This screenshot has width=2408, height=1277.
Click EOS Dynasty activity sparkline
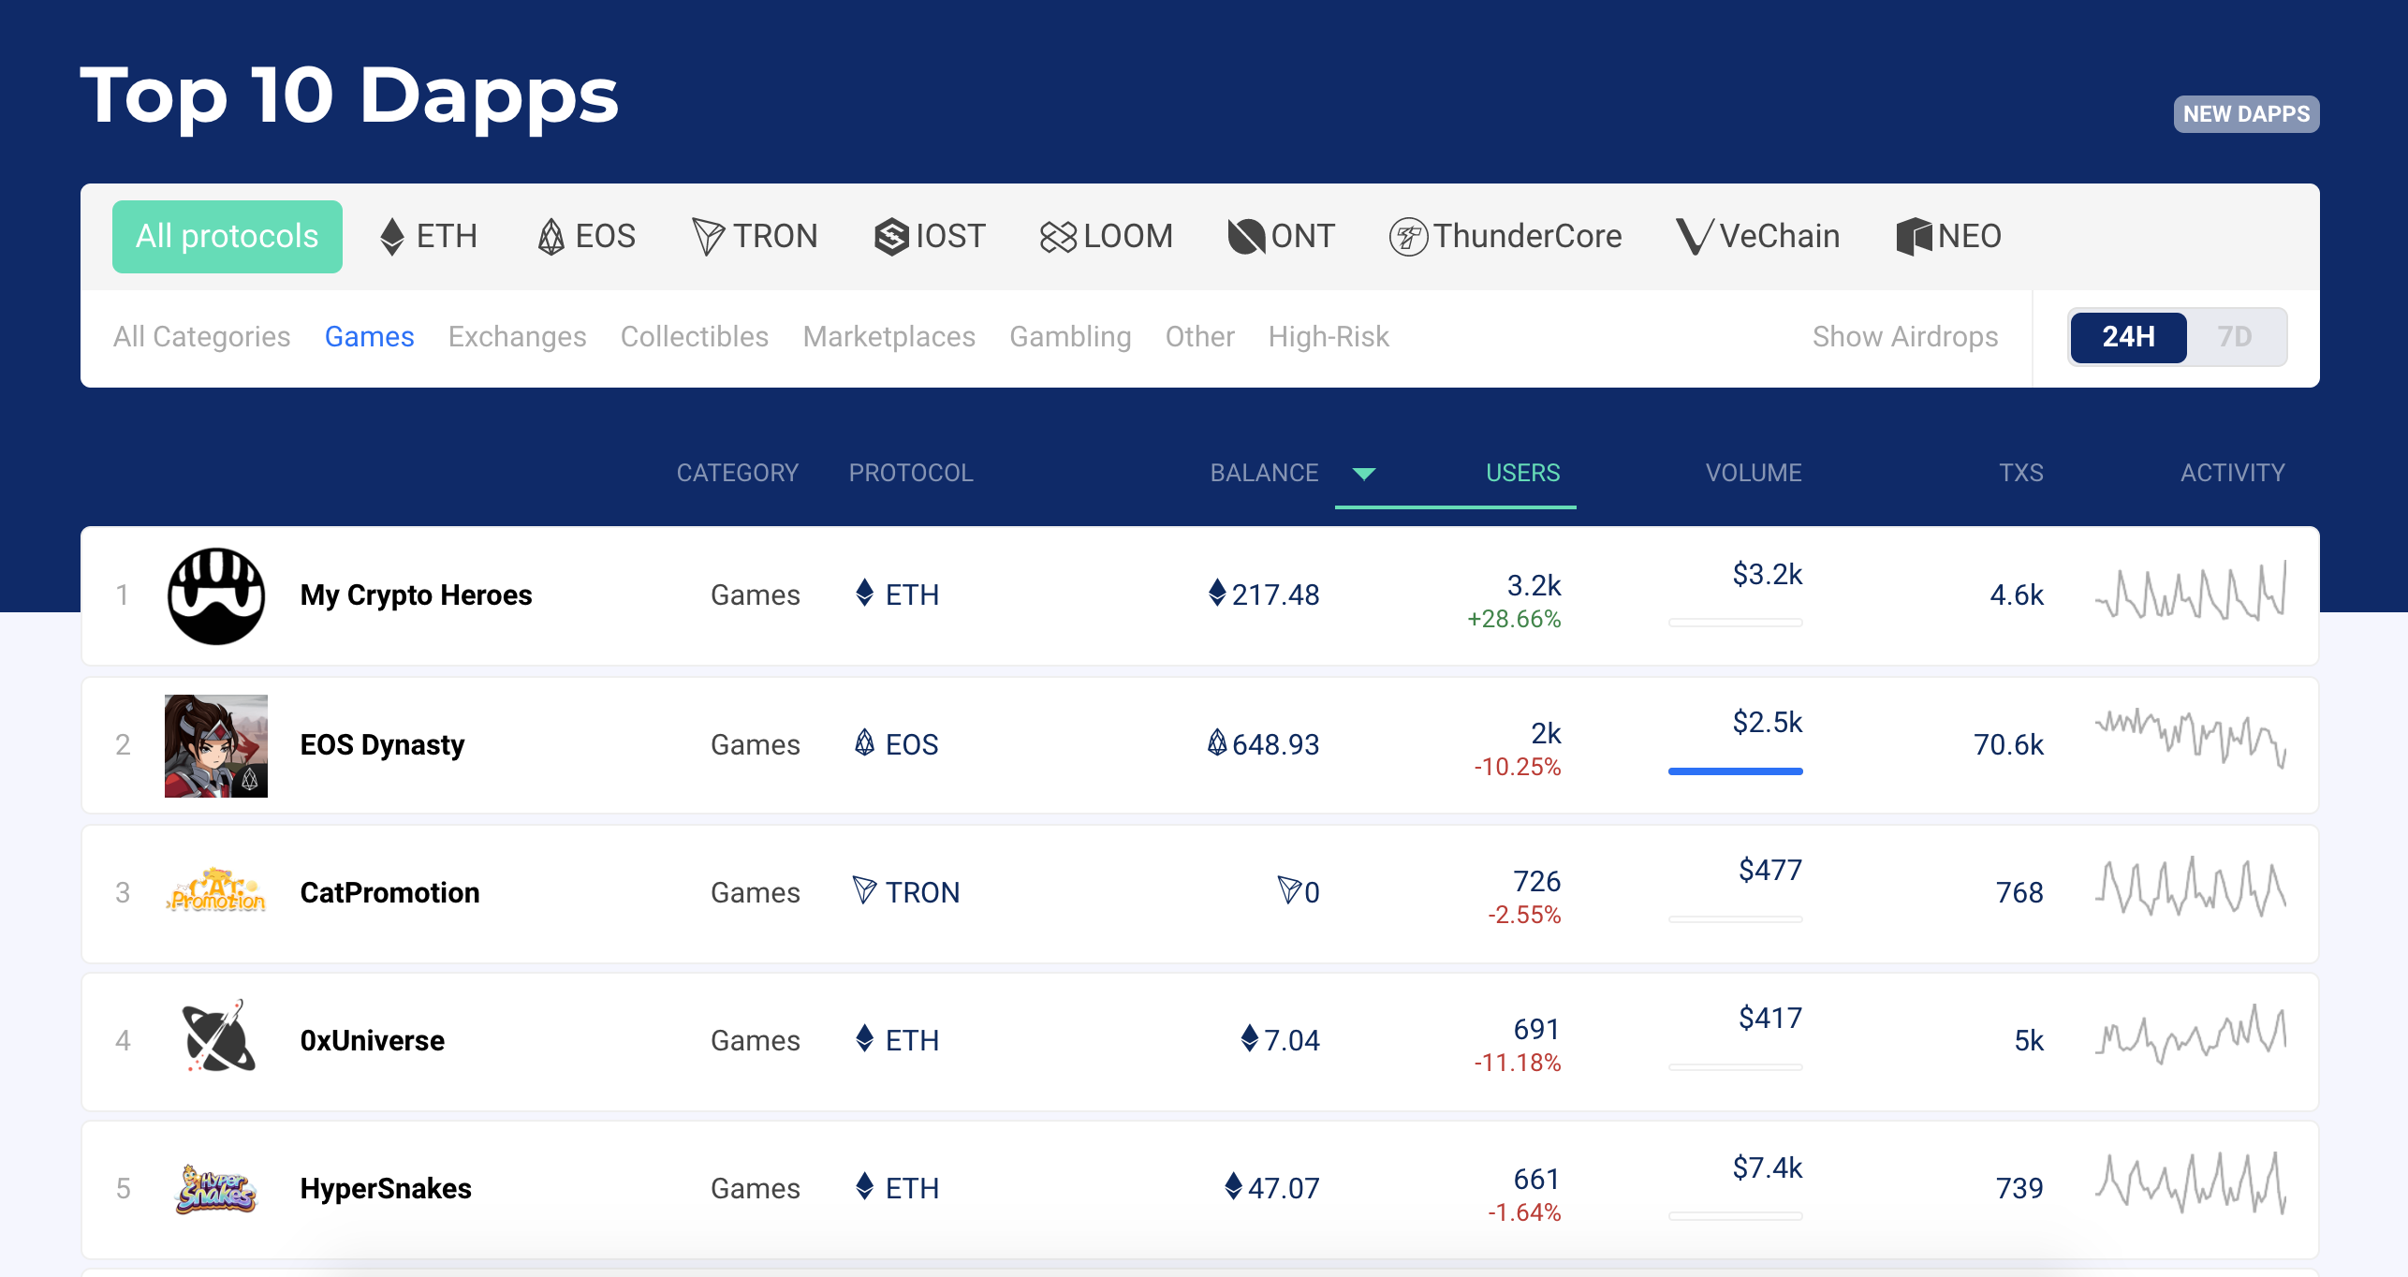pyautogui.click(x=2191, y=738)
